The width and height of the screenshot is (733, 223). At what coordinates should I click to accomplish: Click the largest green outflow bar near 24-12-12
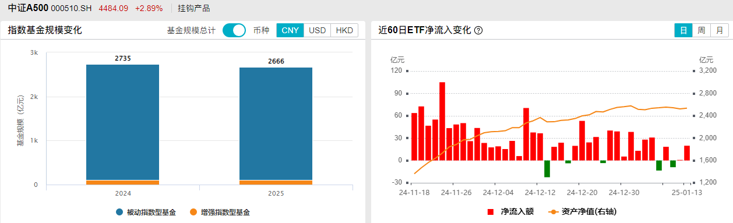pos(547,168)
